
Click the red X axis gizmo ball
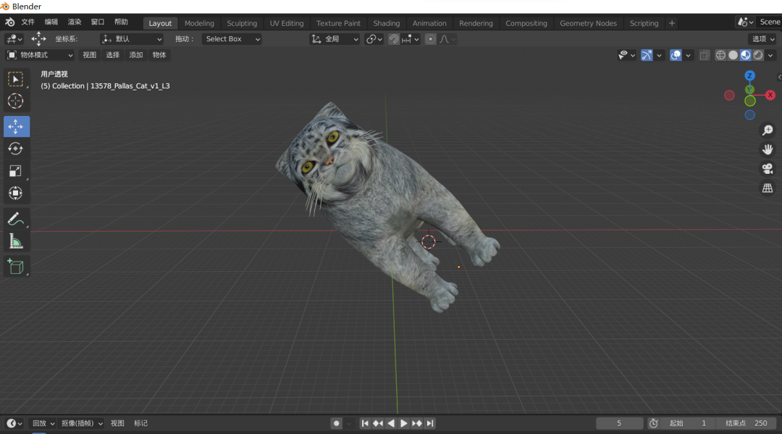click(770, 95)
